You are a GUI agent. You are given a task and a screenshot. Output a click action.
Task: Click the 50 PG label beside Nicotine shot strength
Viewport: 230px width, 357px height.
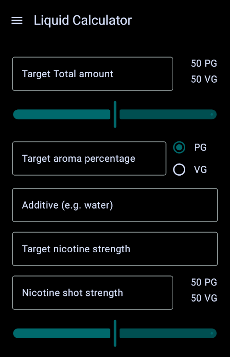tap(204, 282)
